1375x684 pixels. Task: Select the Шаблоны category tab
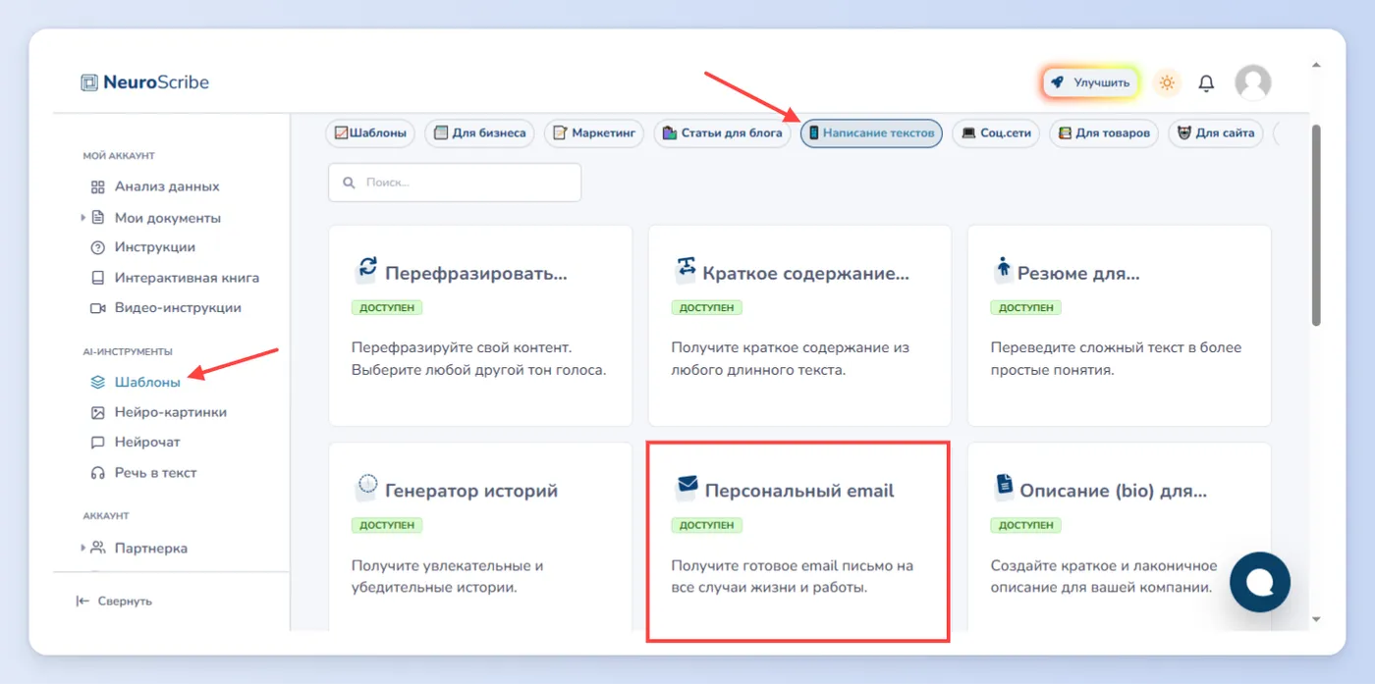pyautogui.click(x=370, y=133)
